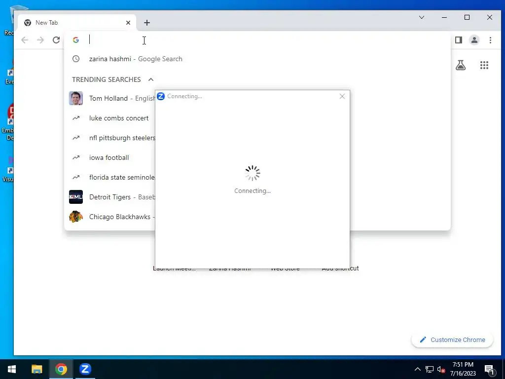This screenshot has height=379, width=505.
Task: Open the Search Labs flask icon
Action: [461, 66]
